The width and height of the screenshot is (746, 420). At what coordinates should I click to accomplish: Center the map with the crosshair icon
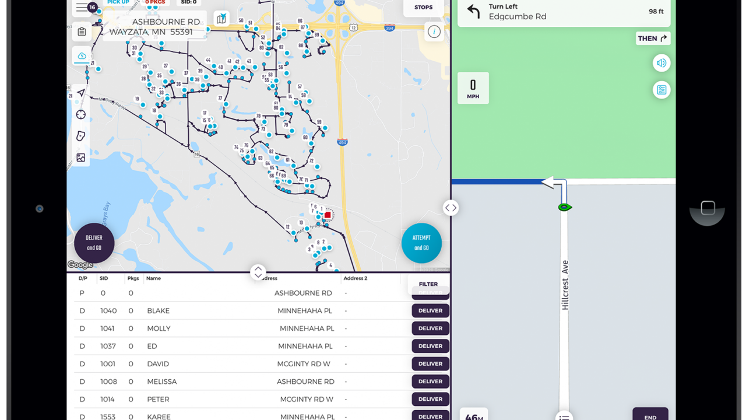pos(81,114)
